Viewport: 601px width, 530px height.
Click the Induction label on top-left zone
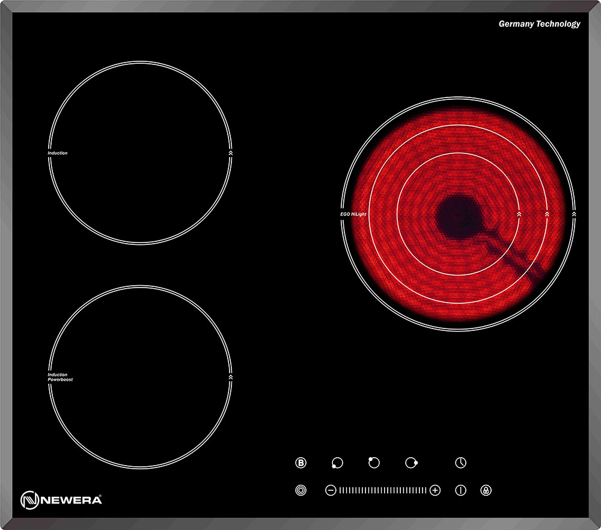pos(58,153)
